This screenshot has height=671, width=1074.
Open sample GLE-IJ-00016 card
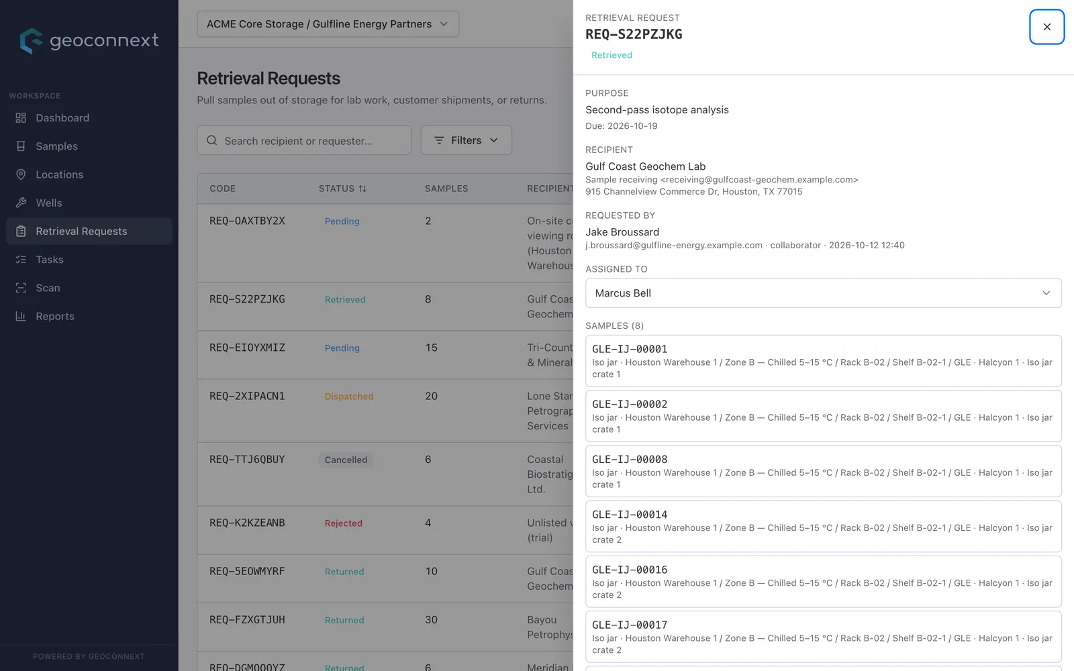pyautogui.click(x=823, y=581)
